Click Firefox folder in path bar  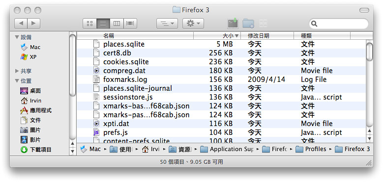pos(274,149)
